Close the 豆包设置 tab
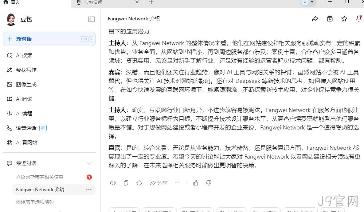 coord(137,2)
